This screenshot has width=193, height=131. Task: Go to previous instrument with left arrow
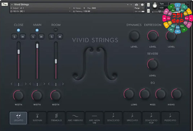pos(128,5)
